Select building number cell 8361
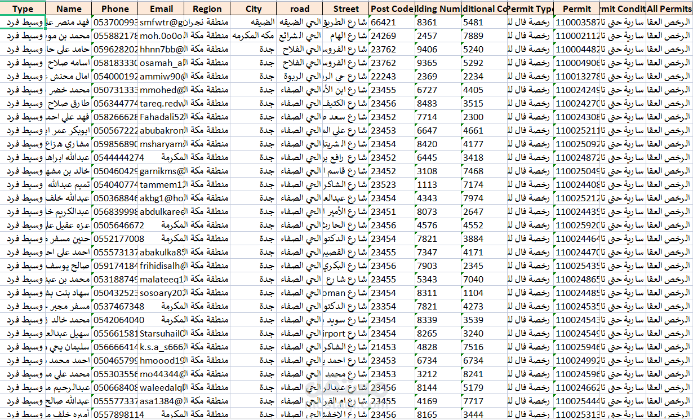 tap(438, 22)
